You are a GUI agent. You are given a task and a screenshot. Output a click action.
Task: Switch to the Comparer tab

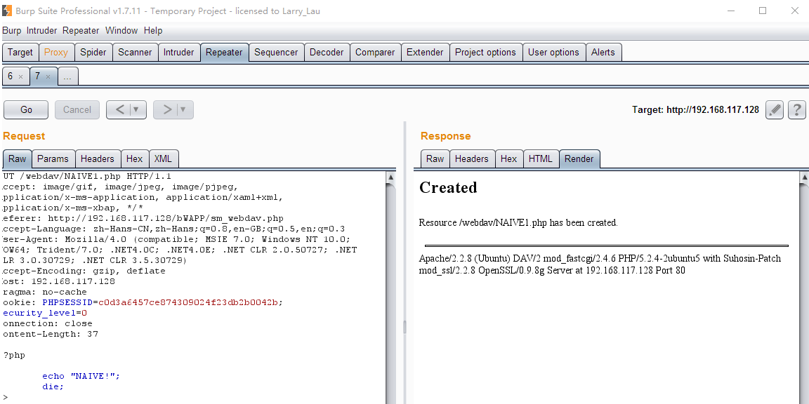(375, 53)
